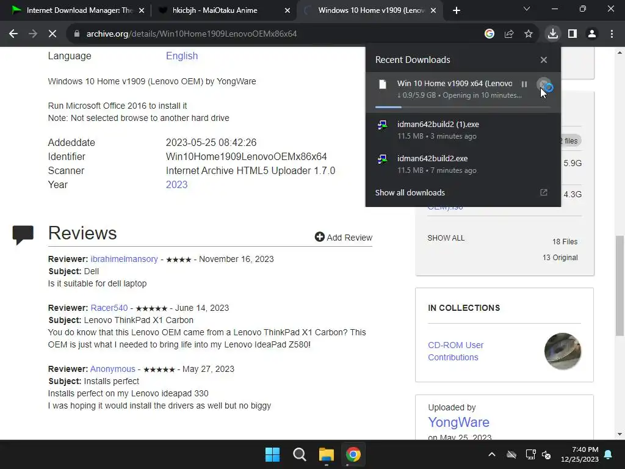Image resolution: width=625 pixels, height=469 pixels.
Task: Open the 2023 year link
Action: [x=176, y=184]
